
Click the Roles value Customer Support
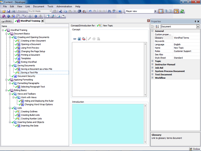(182, 51)
